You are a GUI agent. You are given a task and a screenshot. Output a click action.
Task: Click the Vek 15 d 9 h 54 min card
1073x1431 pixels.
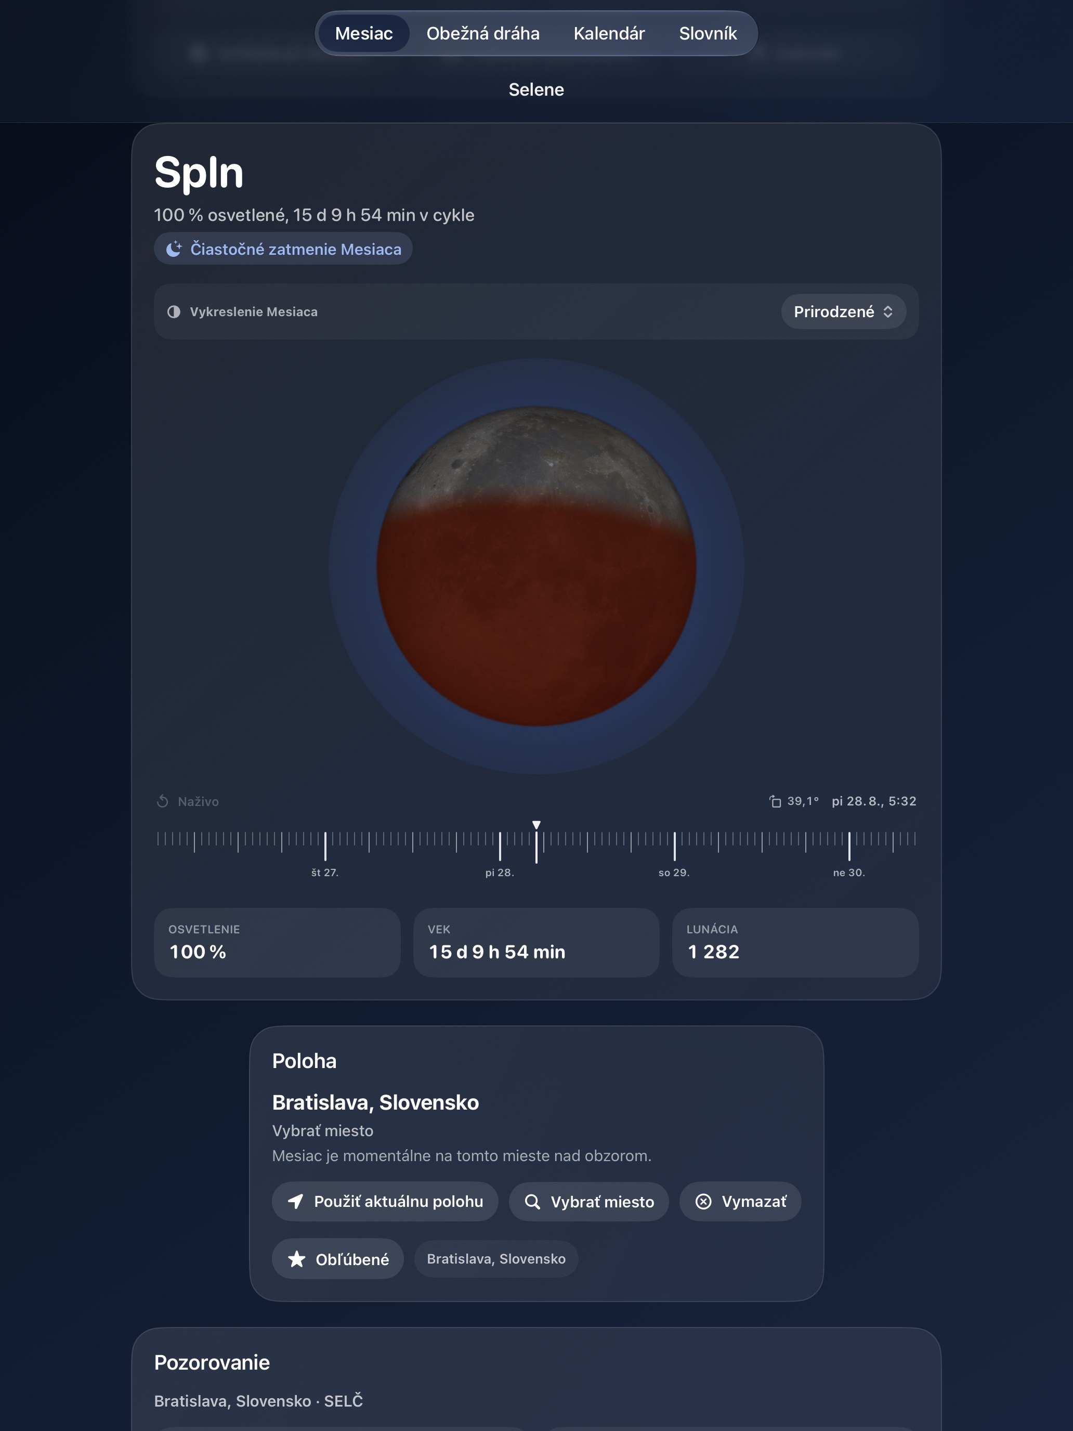[536, 943]
